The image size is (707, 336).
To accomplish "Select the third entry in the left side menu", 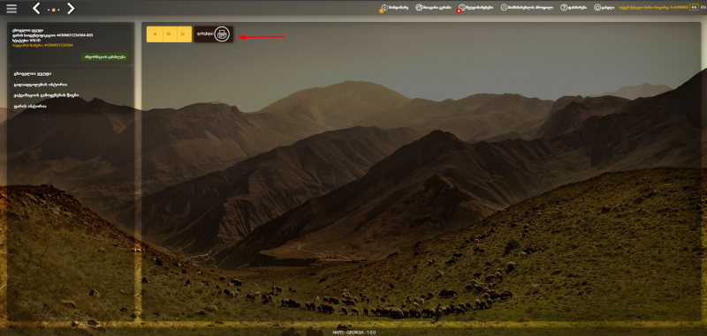I will click(46, 95).
